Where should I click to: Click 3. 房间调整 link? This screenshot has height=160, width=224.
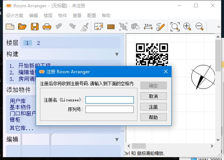pos(23,79)
